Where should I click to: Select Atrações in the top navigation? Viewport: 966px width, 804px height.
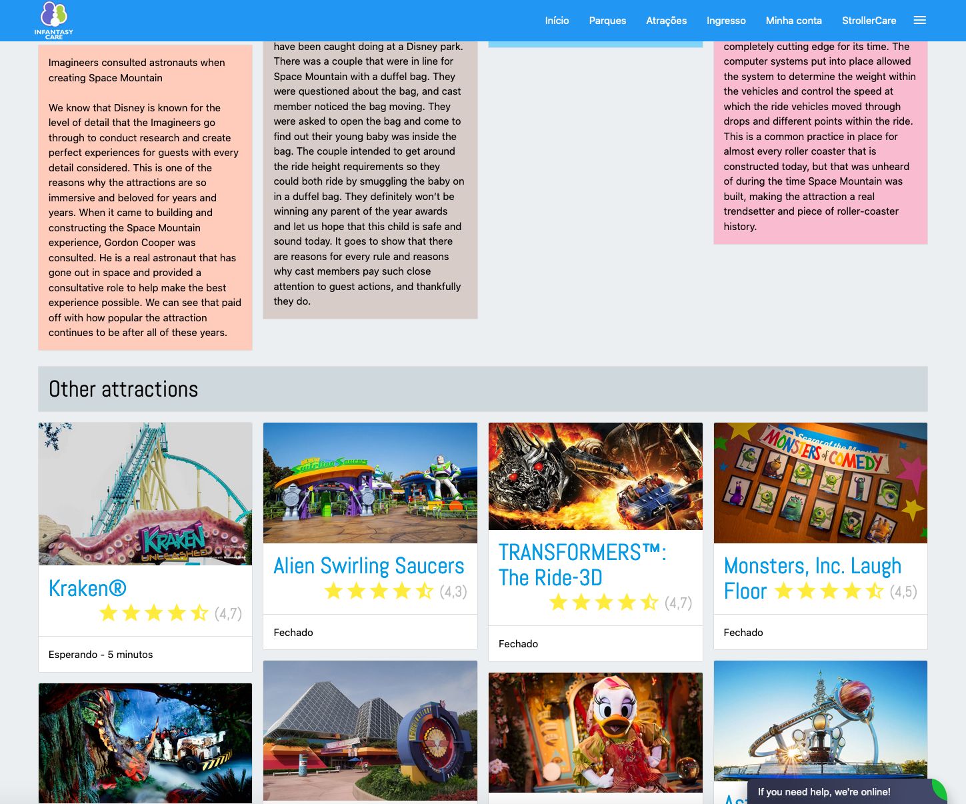666,21
